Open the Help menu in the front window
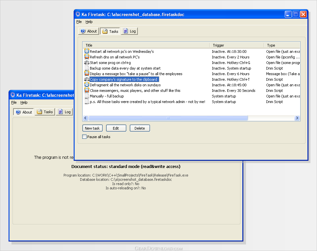This screenshot has height=251, width=317. pyautogui.click(x=89, y=22)
